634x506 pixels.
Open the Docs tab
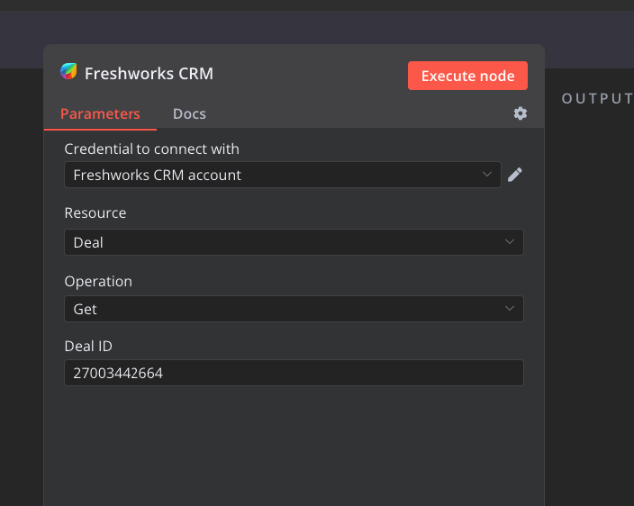pyautogui.click(x=189, y=114)
